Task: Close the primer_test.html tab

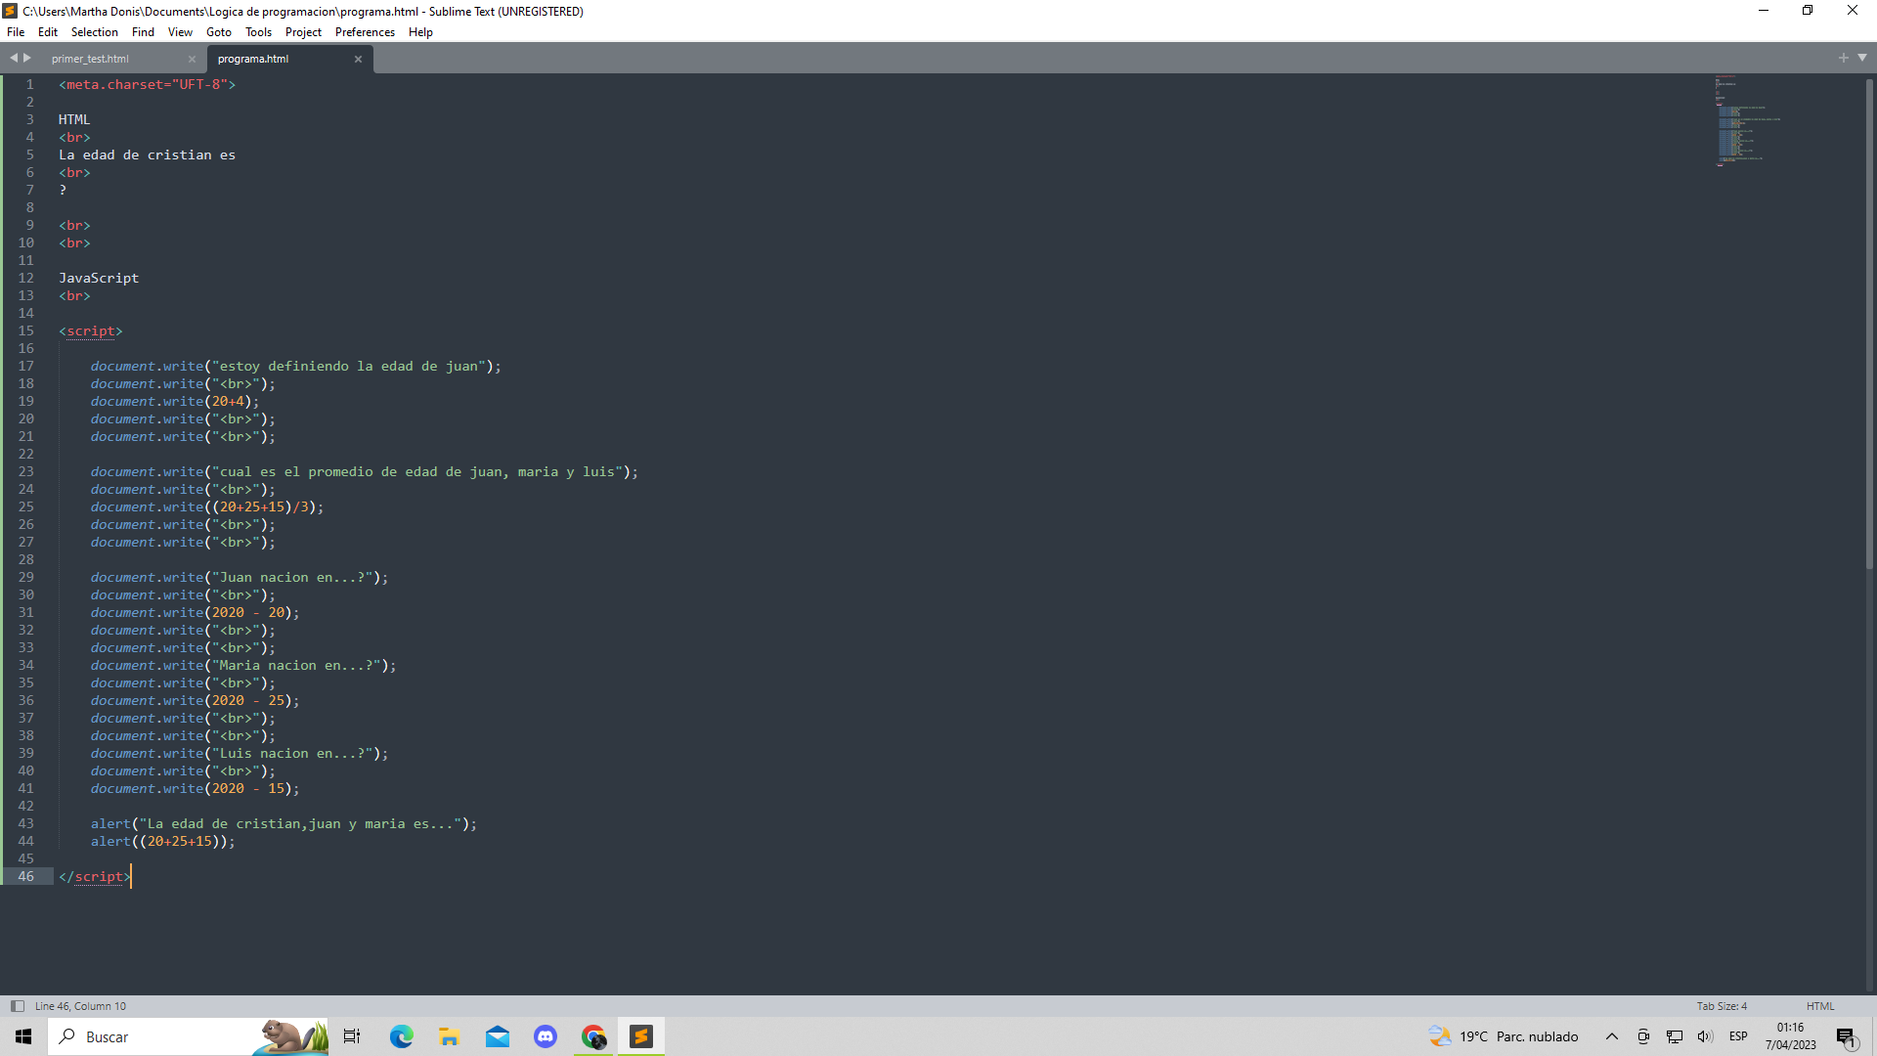Action: pyautogui.click(x=192, y=59)
